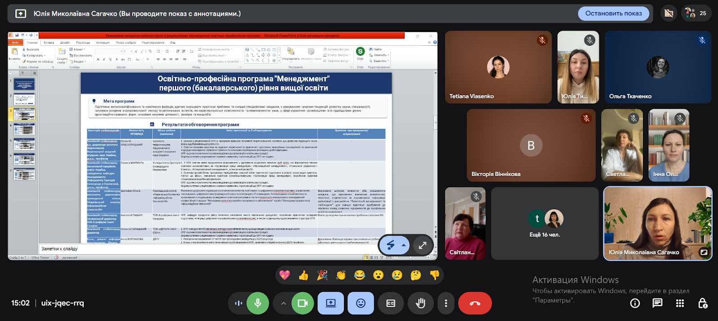The height and width of the screenshot is (321, 718).
Task: Expand the shared presentation to fullscreen
Action: (423, 245)
